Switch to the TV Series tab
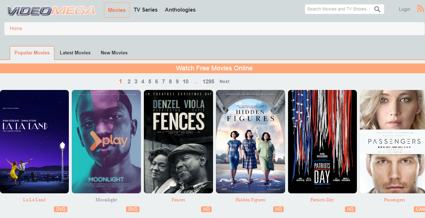The image size is (425, 218). (x=146, y=10)
